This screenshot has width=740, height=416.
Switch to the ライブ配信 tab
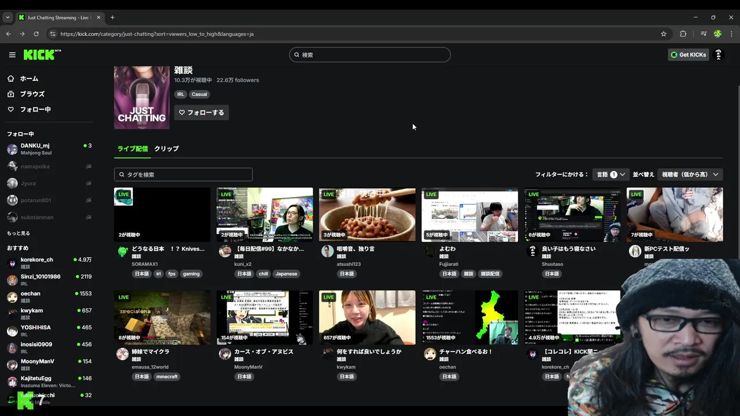132,148
